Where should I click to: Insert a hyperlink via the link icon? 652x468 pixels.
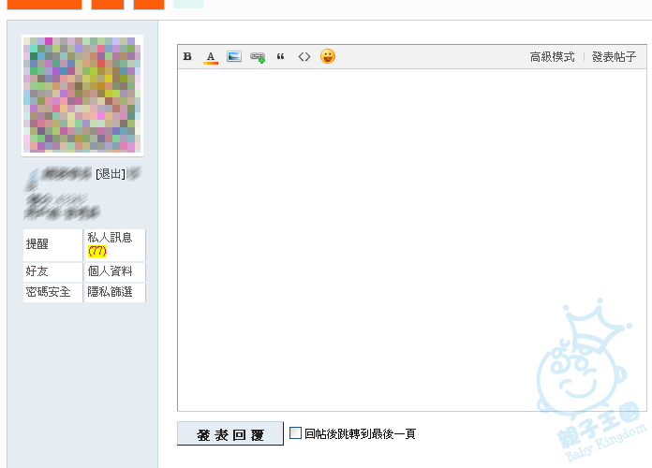click(x=258, y=57)
